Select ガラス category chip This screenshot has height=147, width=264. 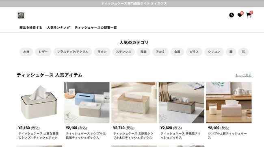click(194, 52)
